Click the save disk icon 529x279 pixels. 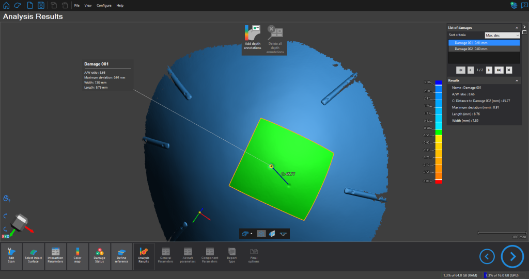[41, 5]
